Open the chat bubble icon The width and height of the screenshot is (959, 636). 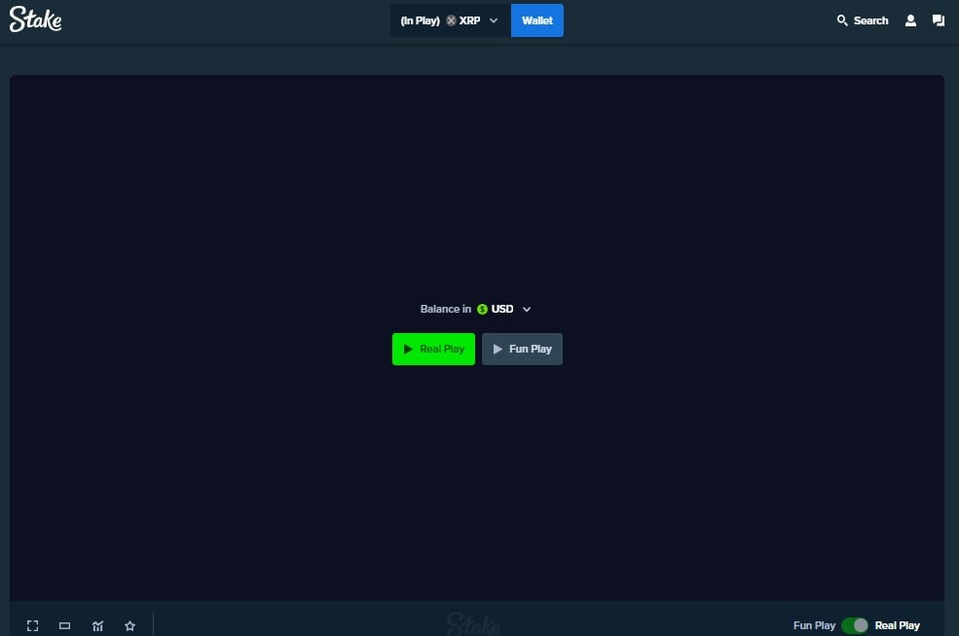939,20
